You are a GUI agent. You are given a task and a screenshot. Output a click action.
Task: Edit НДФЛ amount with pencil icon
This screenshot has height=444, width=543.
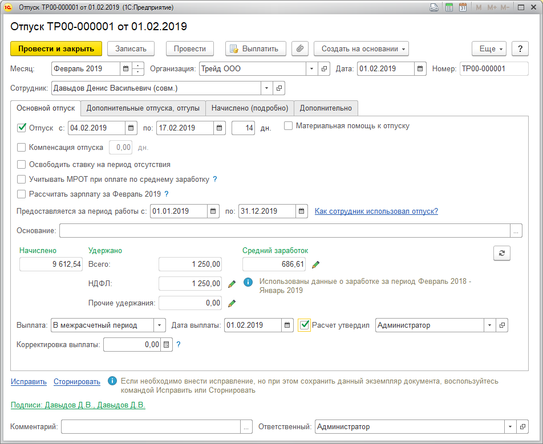tap(232, 284)
